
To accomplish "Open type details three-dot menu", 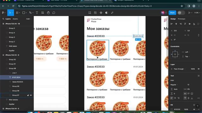I will 199,98.
